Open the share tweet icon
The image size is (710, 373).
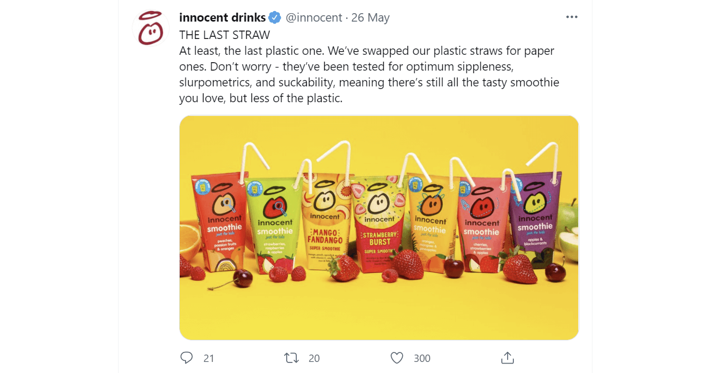coord(507,358)
